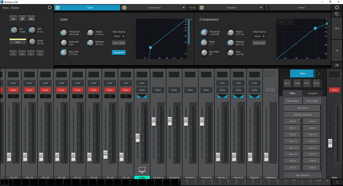Click filter group button A
The image size is (343, 186).
point(13,53)
